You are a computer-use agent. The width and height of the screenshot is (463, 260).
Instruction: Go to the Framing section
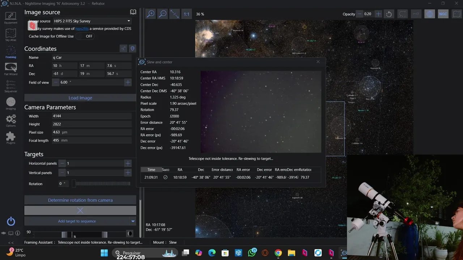click(x=10, y=52)
